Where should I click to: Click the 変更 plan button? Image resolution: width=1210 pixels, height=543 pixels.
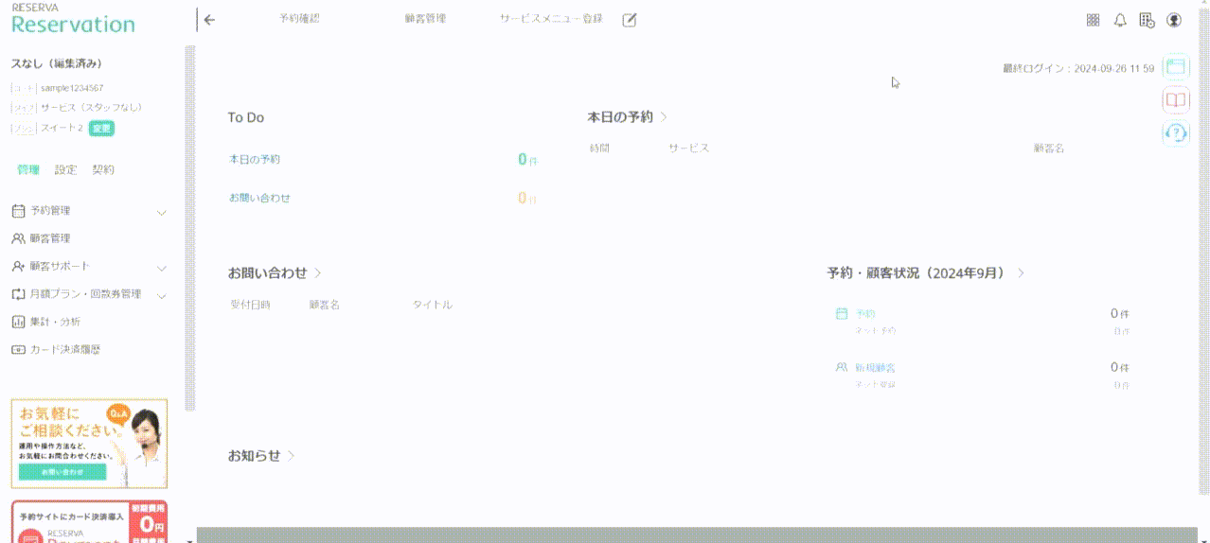pos(101,129)
